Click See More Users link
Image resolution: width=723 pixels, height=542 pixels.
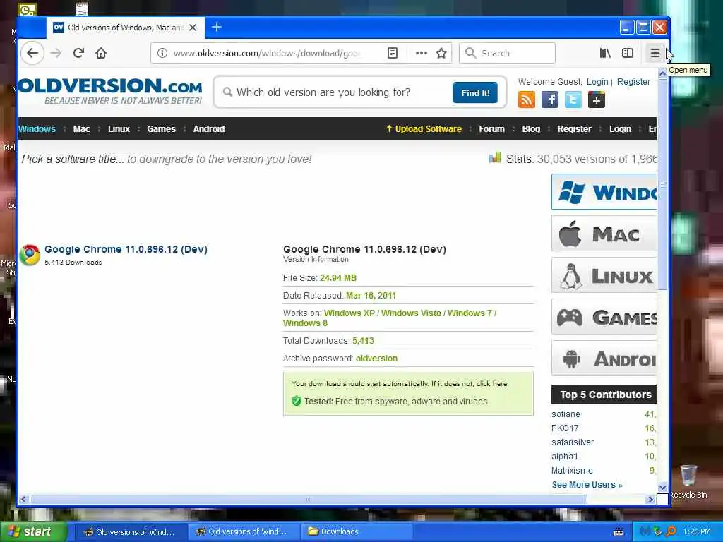tap(587, 485)
